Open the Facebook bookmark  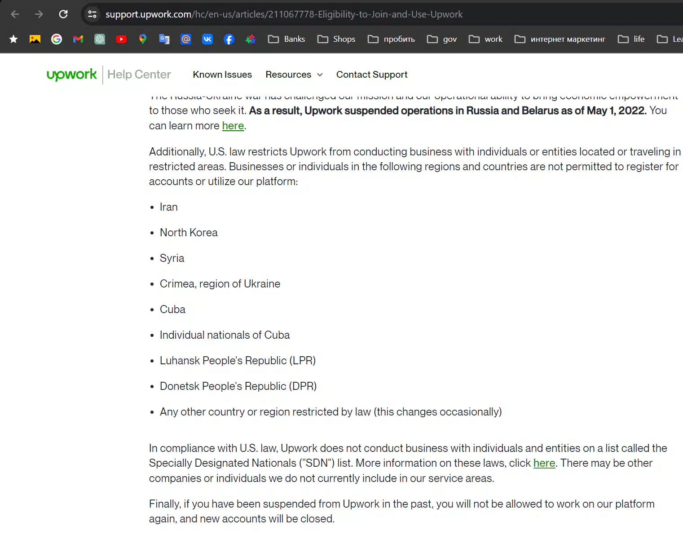(229, 39)
